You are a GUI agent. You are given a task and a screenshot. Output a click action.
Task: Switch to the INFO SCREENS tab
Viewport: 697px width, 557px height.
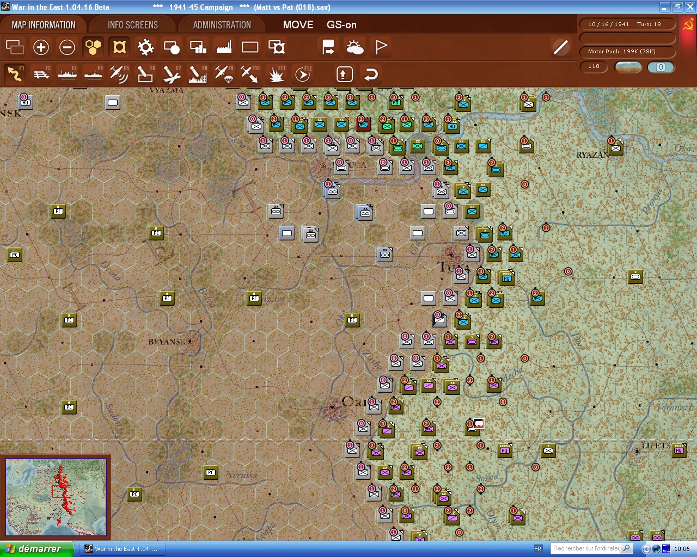(132, 25)
